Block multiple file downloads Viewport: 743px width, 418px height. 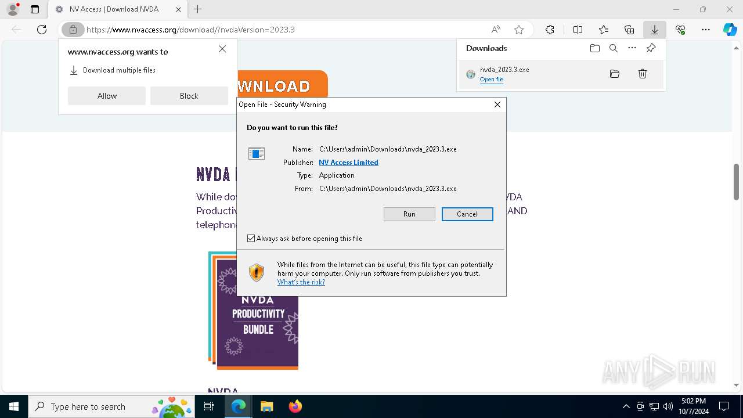[x=189, y=96]
